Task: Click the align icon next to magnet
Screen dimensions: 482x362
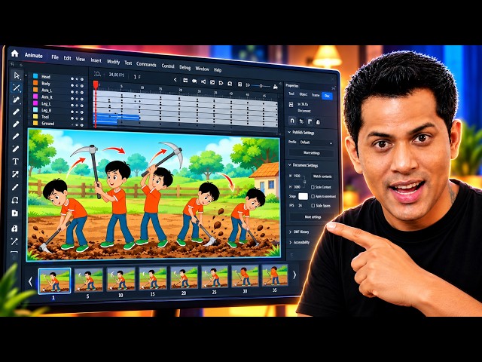Action: (x=301, y=121)
